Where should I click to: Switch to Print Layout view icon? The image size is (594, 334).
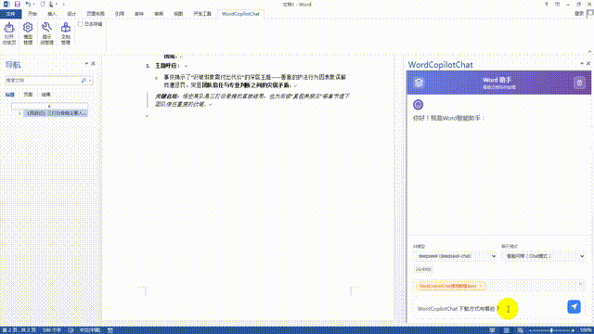(507, 330)
